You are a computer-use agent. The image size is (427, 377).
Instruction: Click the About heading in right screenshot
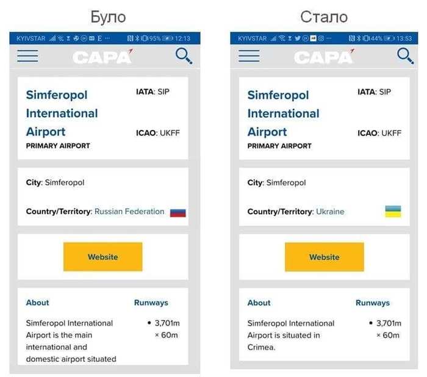pyautogui.click(x=259, y=303)
